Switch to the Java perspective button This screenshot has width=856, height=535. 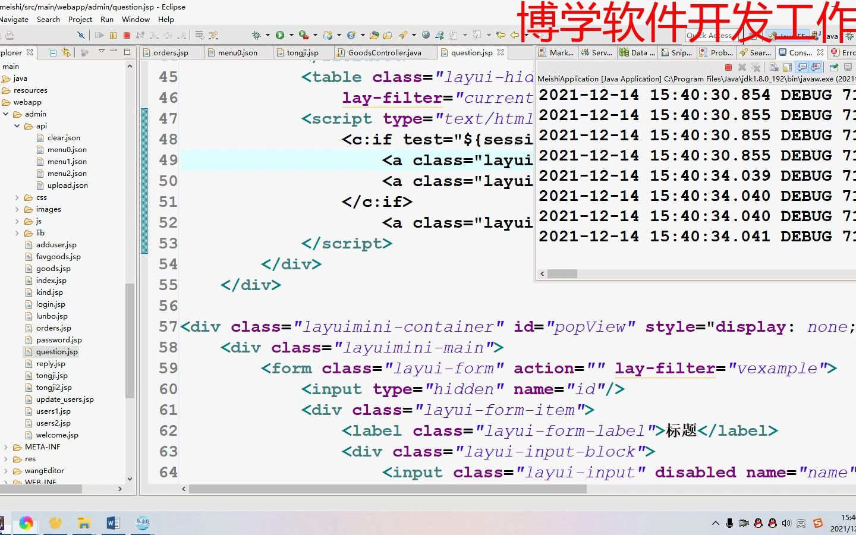click(x=826, y=36)
